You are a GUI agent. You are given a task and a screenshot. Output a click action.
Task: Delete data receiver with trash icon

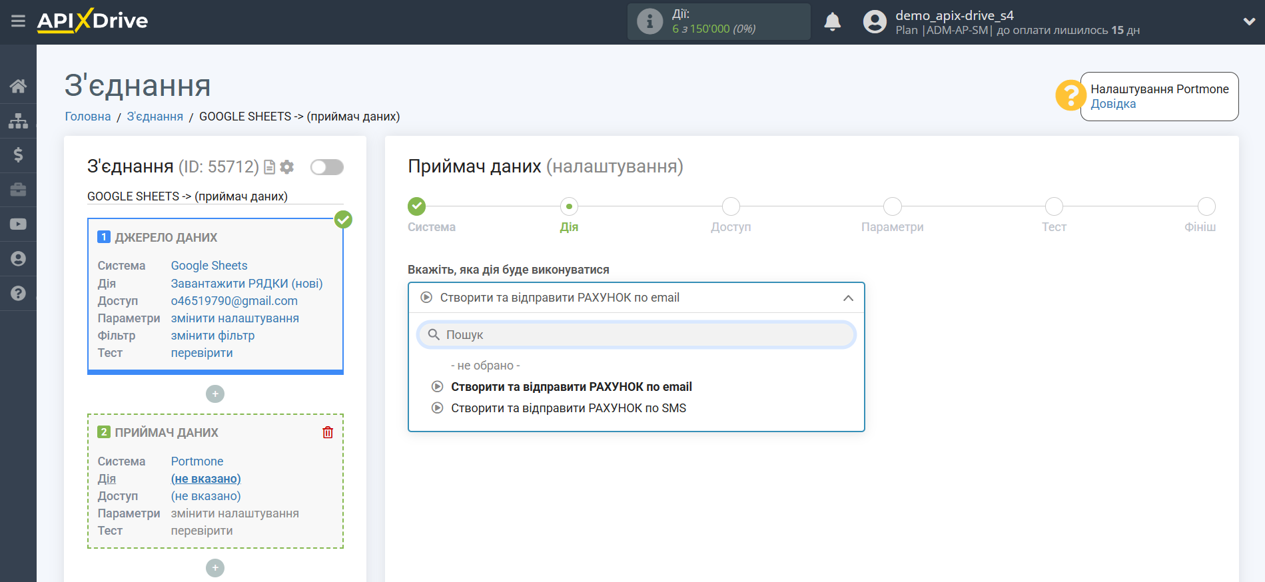coord(328,432)
